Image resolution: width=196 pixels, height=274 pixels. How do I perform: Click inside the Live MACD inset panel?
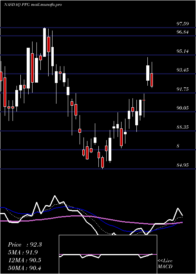coord(108,254)
